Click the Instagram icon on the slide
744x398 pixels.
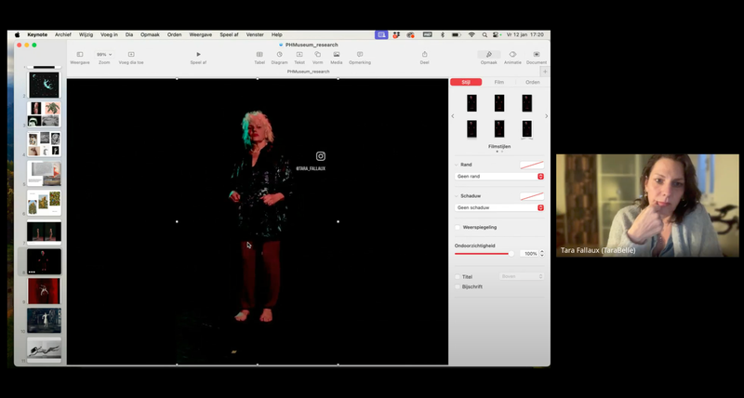tap(321, 156)
